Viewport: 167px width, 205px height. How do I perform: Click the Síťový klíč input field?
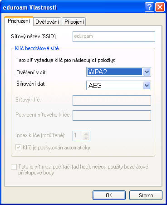(x=112, y=100)
